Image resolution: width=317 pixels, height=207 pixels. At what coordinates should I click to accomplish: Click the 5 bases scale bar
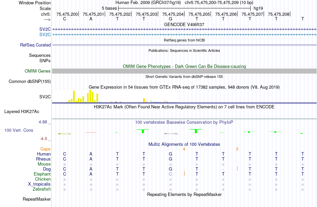tap(185, 8)
